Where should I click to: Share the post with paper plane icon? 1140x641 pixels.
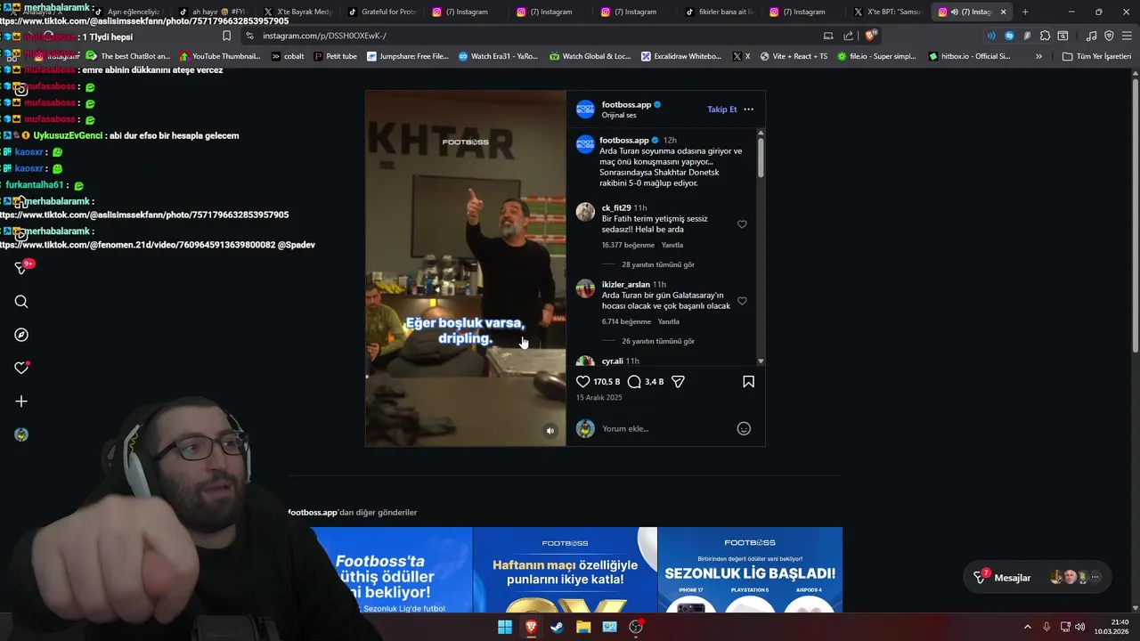[678, 381]
